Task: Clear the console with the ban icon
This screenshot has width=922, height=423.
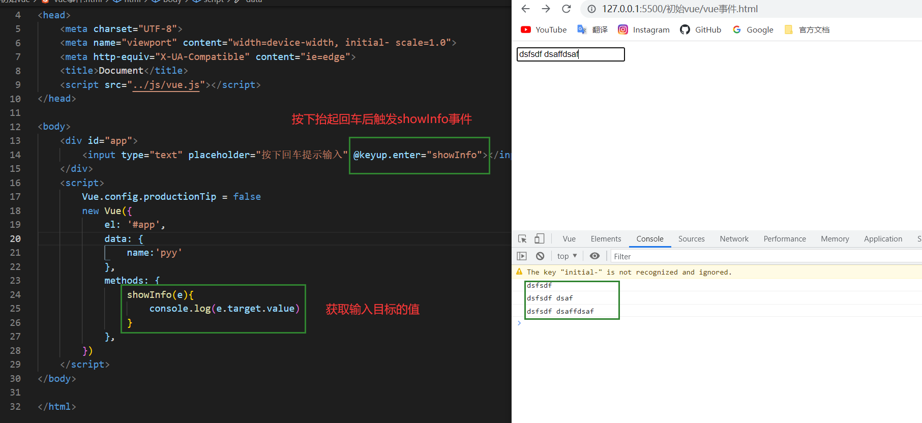Action: [x=540, y=256]
